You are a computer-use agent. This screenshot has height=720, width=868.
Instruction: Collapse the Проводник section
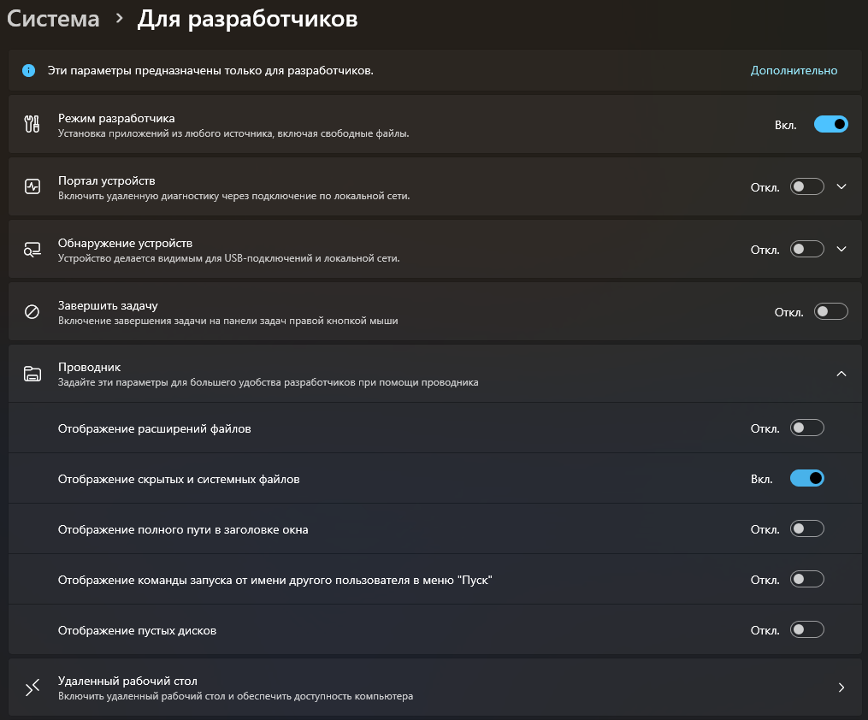tap(841, 374)
